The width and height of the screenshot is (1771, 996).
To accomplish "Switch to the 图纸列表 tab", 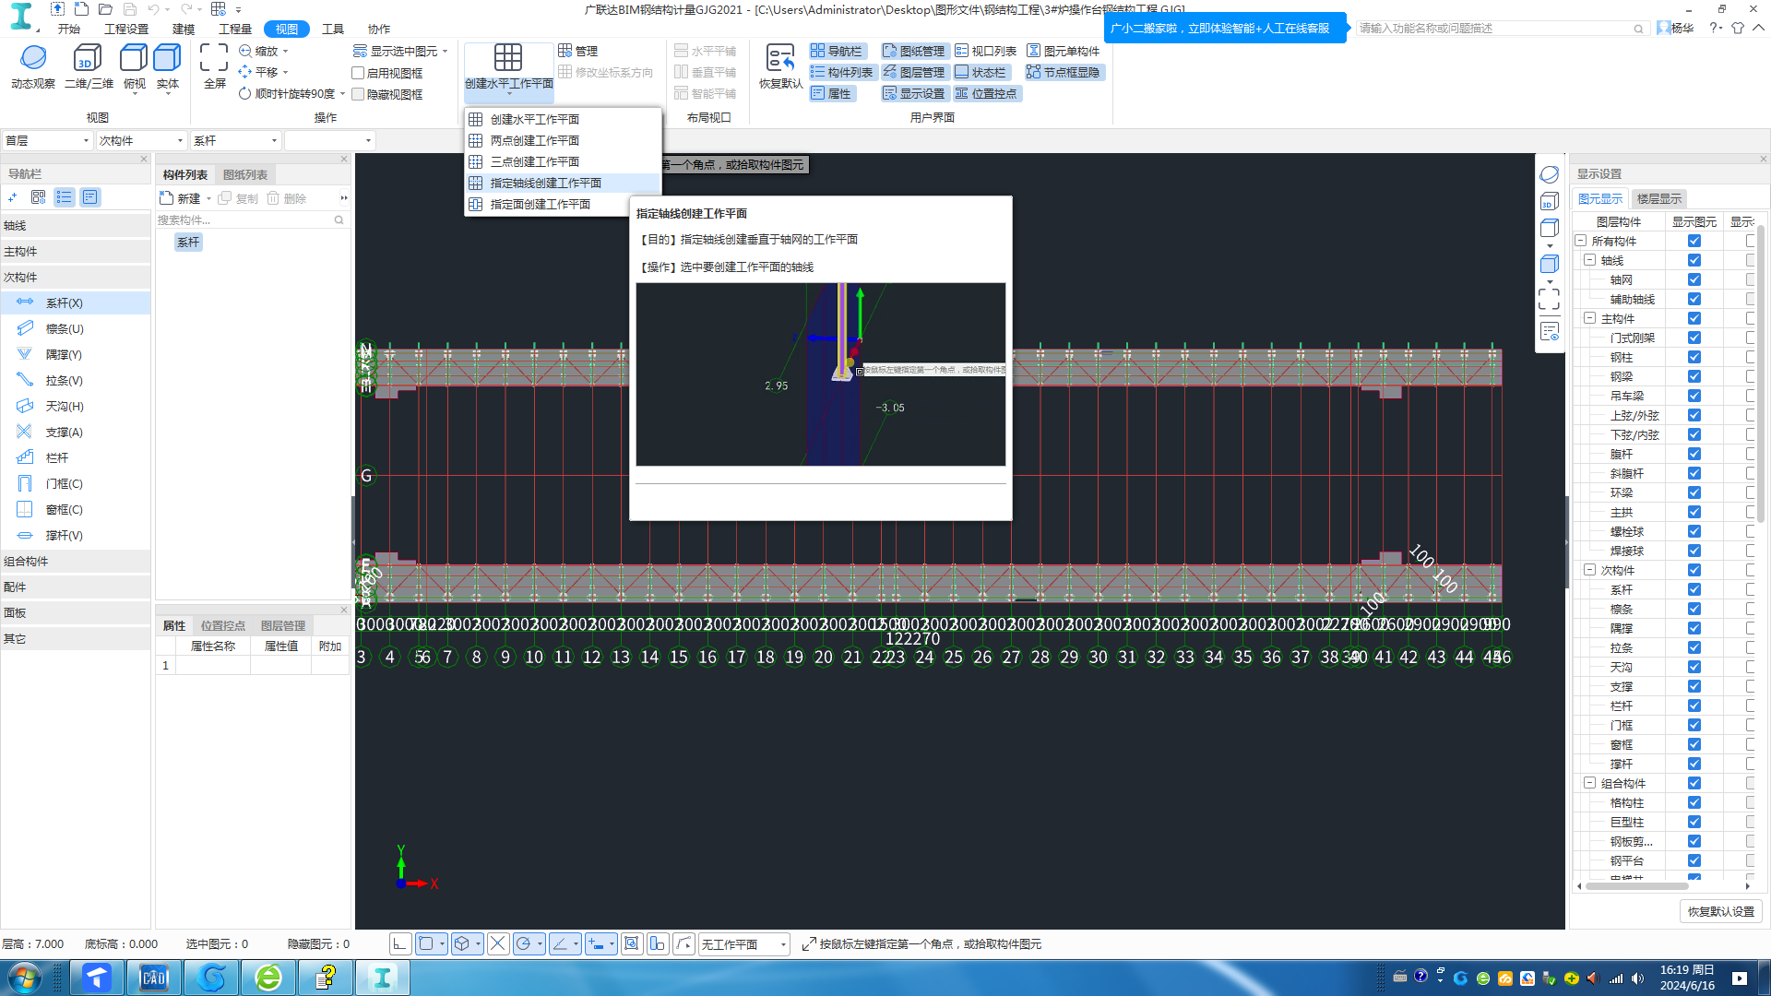I will coord(245,174).
